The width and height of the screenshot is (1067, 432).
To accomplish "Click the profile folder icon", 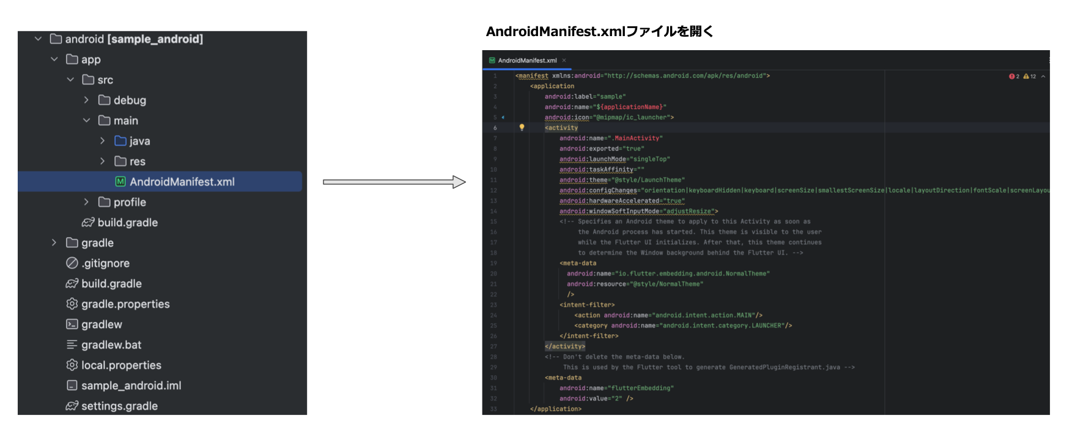I will pyautogui.click(x=105, y=202).
